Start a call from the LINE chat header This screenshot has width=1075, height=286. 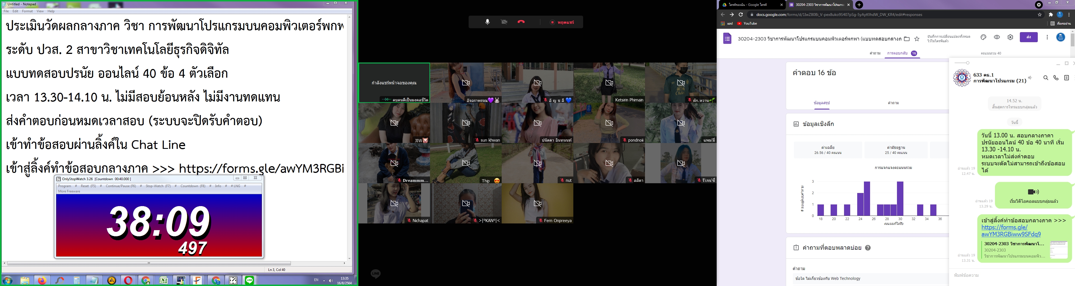tap(1056, 78)
